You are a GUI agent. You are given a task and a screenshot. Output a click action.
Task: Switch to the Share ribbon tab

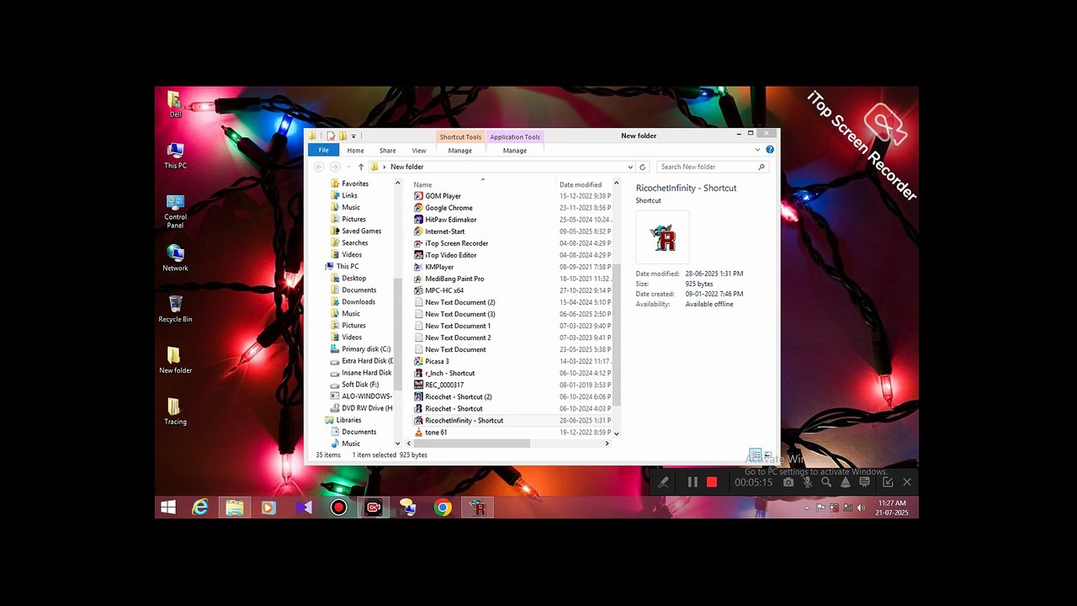tap(387, 150)
